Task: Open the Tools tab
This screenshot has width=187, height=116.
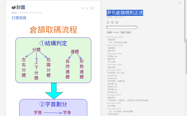Action: (x=123, y=32)
